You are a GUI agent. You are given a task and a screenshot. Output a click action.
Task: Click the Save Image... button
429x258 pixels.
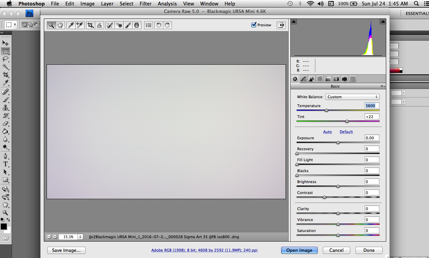tap(66, 250)
